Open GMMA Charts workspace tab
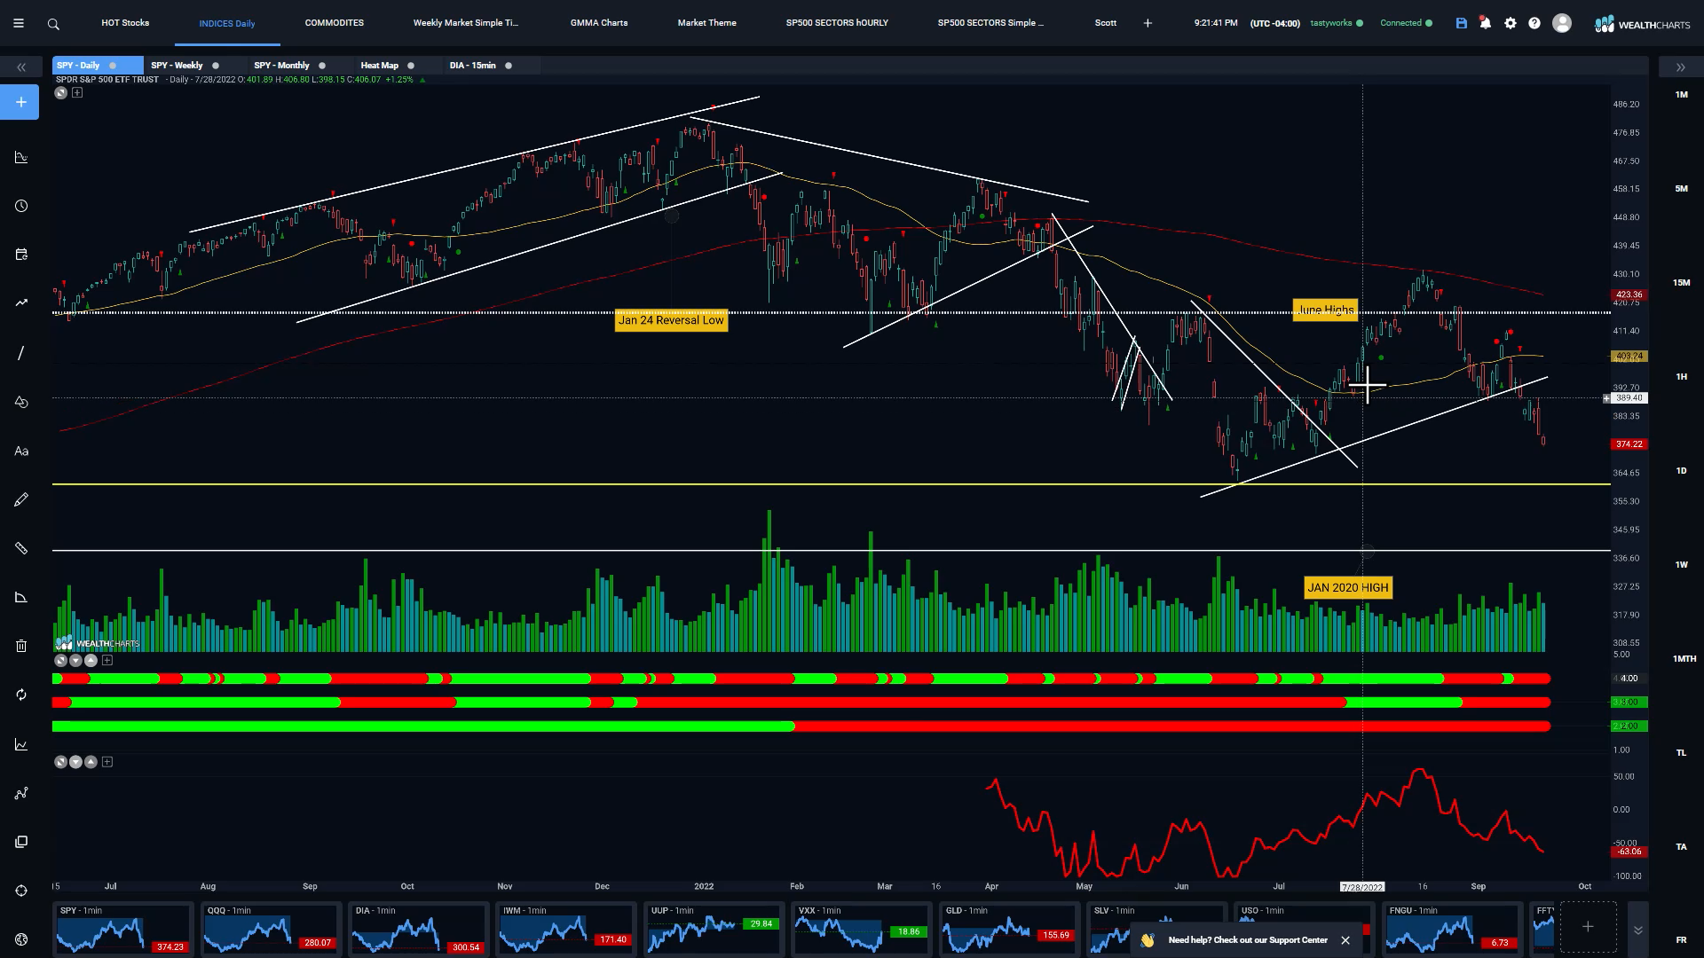 [x=599, y=23]
